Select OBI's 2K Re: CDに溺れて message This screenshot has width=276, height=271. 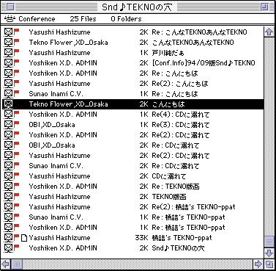[x=133, y=145]
